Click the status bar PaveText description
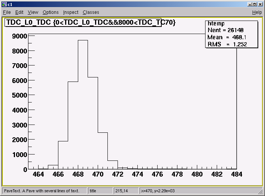 pos(45,191)
